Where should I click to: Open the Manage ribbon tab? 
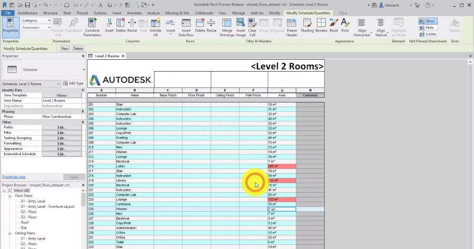[x=238, y=13]
